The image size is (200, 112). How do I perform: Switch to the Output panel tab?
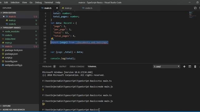[63, 67]
